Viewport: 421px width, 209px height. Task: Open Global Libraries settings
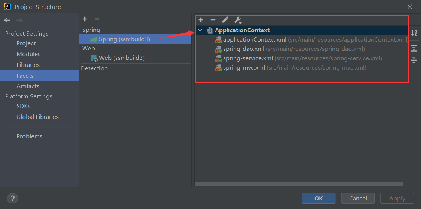point(37,117)
